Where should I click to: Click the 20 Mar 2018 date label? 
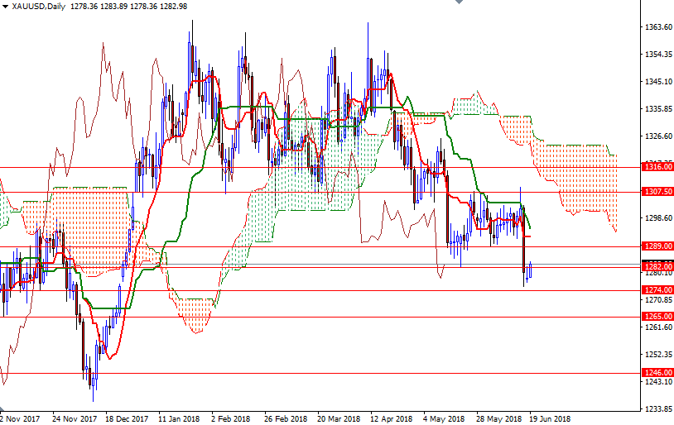pyautogui.click(x=337, y=418)
